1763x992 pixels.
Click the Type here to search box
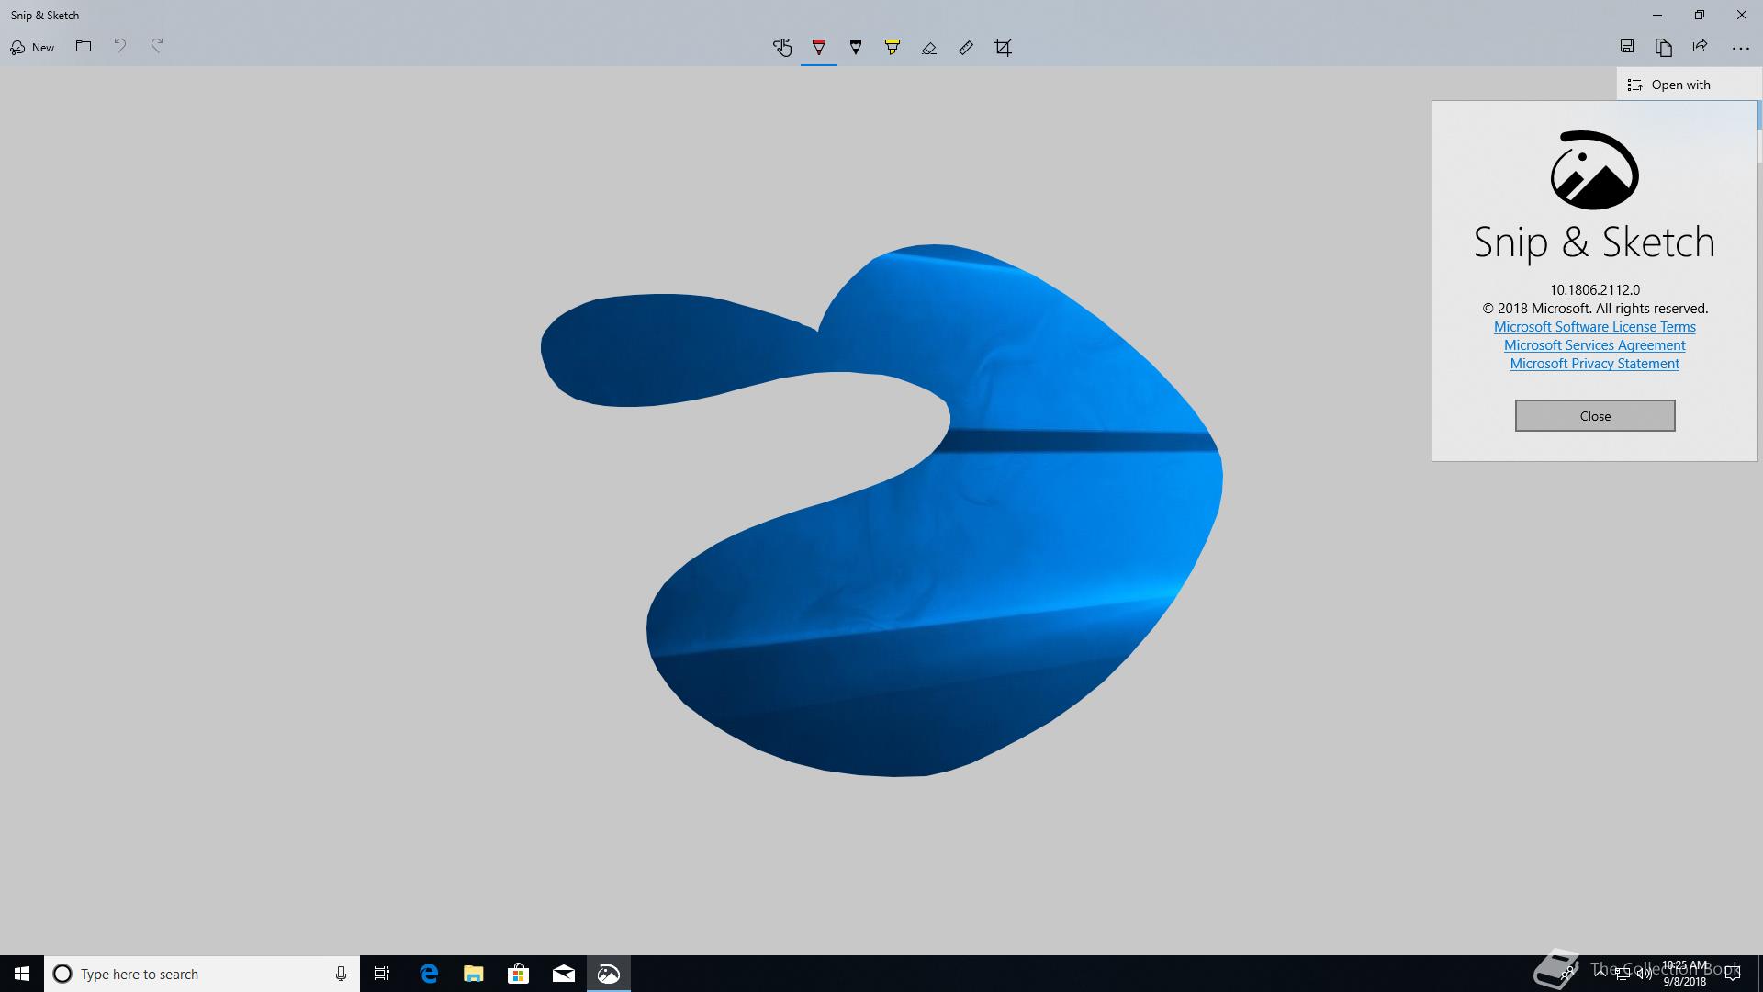point(202,974)
